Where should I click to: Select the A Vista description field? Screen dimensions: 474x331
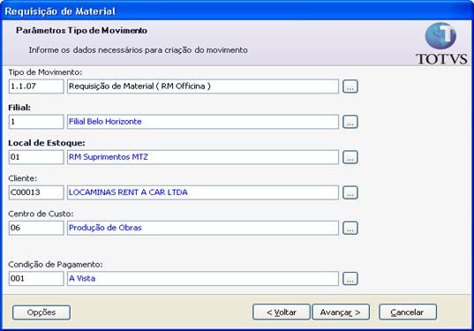[x=202, y=278]
